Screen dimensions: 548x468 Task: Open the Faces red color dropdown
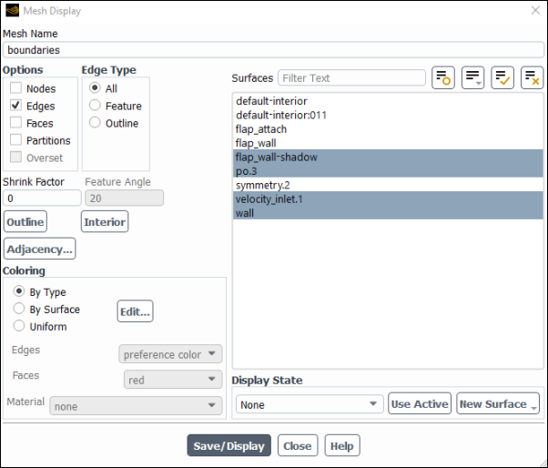point(173,380)
